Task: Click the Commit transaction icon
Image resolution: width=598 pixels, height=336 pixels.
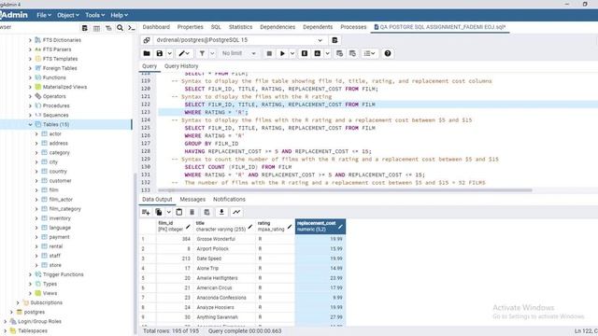Action: (339, 53)
